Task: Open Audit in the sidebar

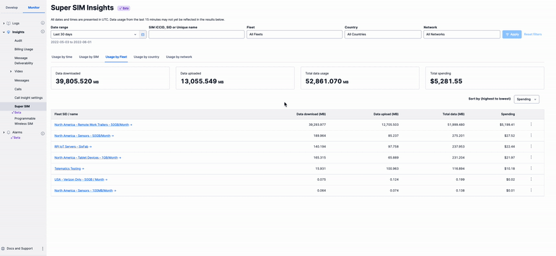Action: click(x=19, y=41)
